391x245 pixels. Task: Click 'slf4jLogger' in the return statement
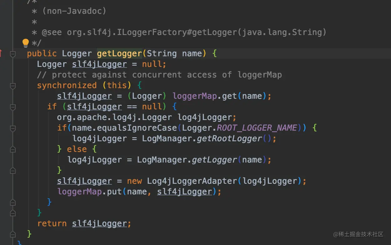[99, 224]
